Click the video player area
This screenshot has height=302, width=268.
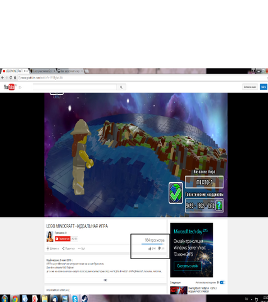coord(136,155)
